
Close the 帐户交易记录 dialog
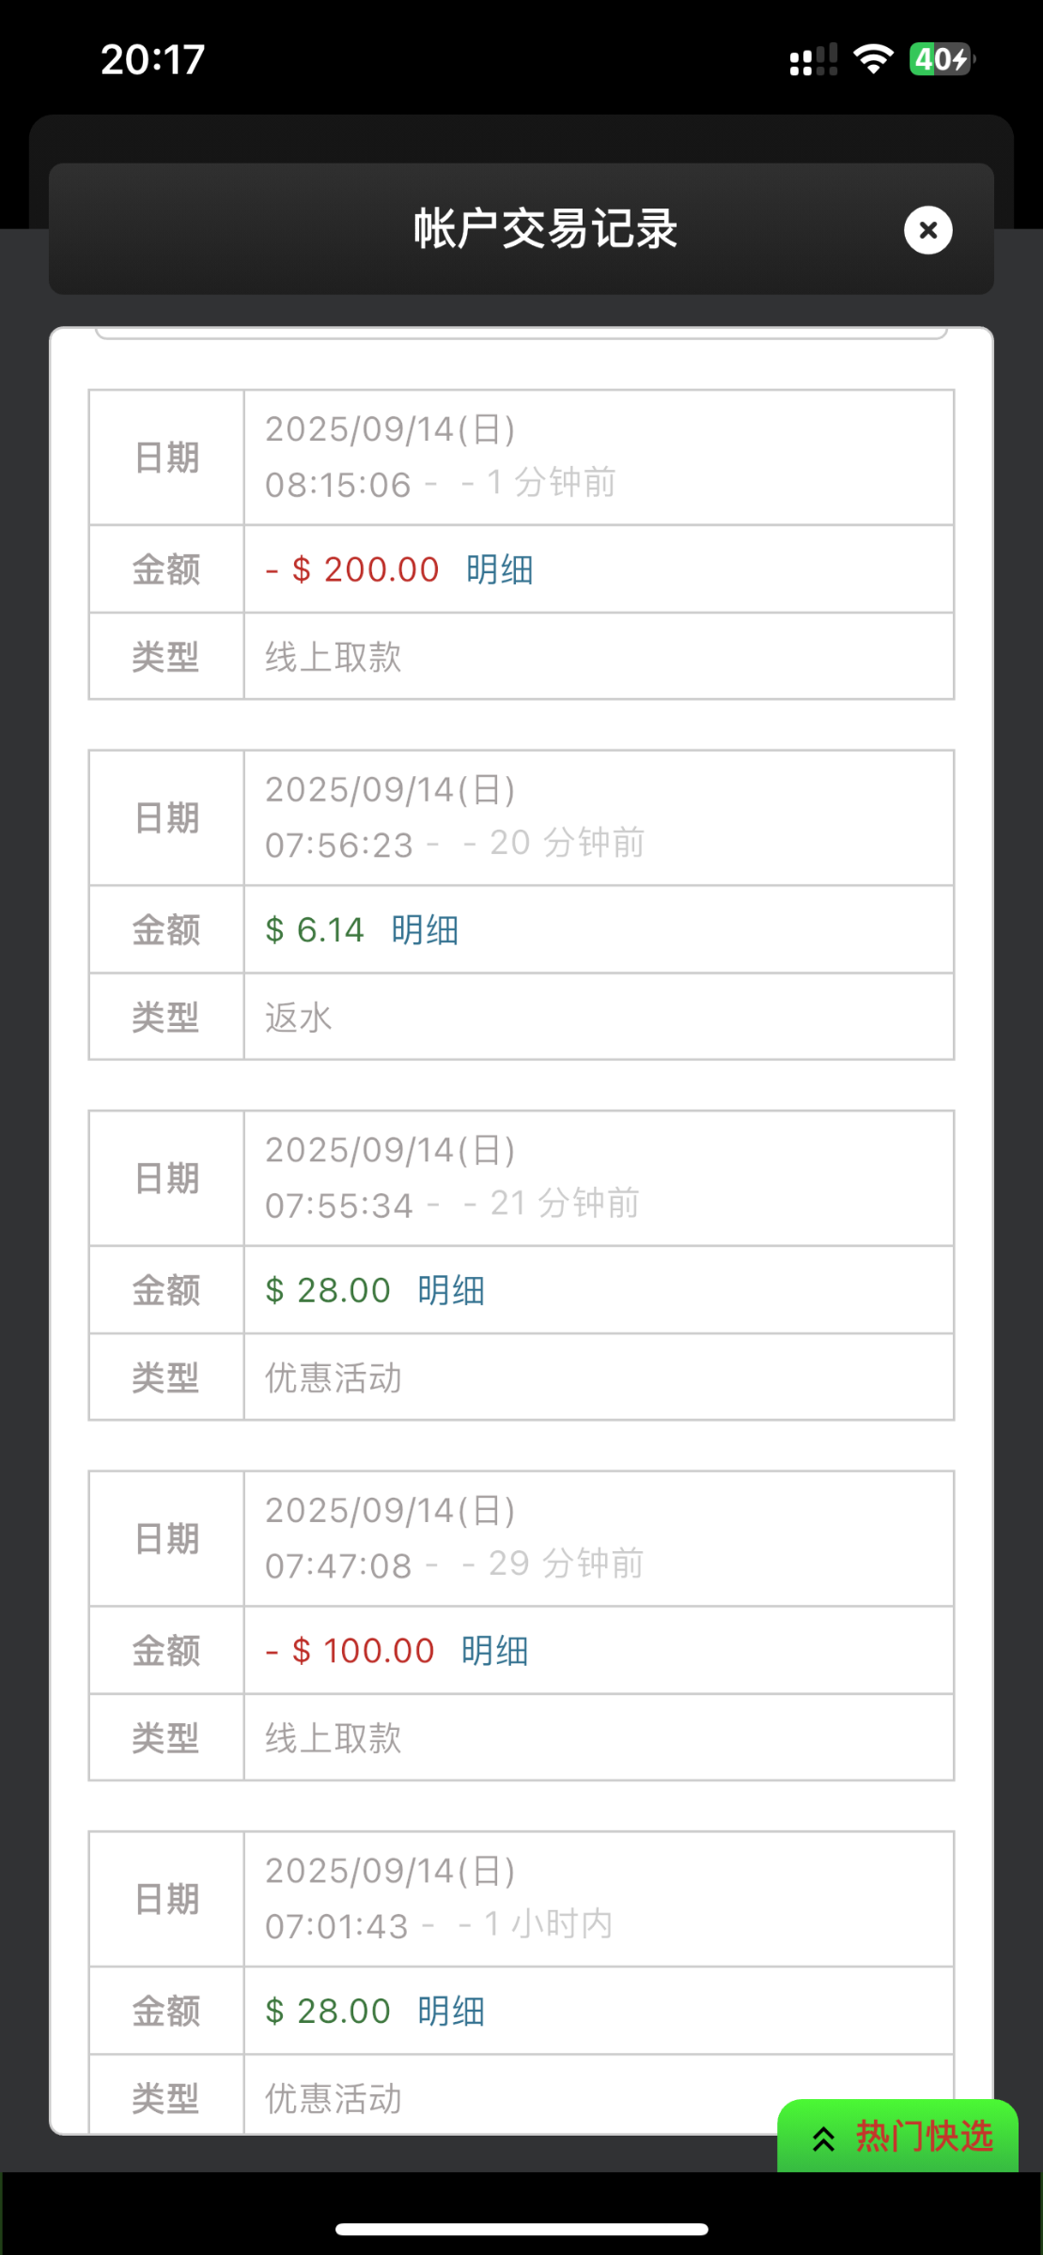click(x=927, y=230)
